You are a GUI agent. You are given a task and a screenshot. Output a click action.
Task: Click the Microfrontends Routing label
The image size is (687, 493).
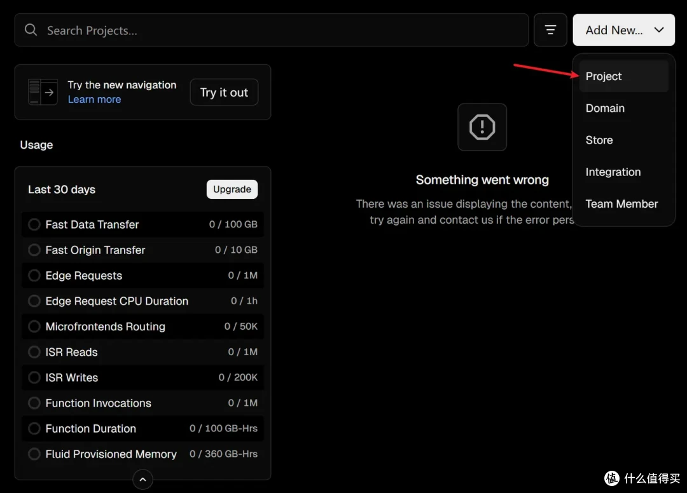click(105, 327)
